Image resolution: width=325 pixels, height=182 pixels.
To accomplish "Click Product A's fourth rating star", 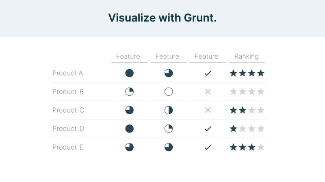I will tap(261, 73).
